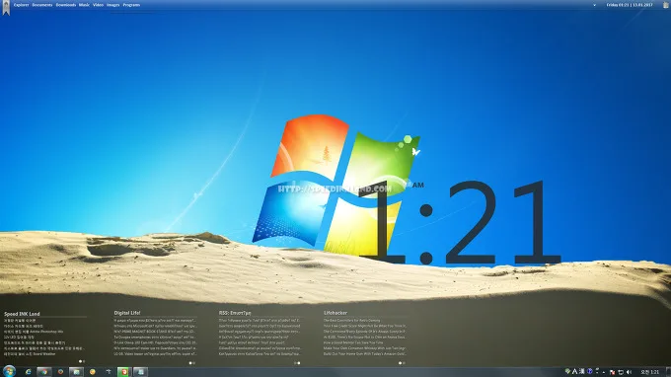Image resolution: width=671 pixels, height=377 pixels.
Task: Open the Windows Start orb
Action: 9,371
